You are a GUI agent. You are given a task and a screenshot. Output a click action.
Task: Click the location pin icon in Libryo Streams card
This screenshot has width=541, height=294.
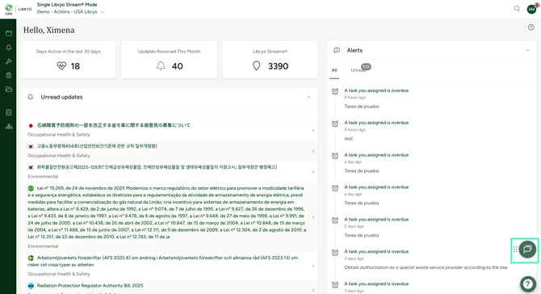256,65
